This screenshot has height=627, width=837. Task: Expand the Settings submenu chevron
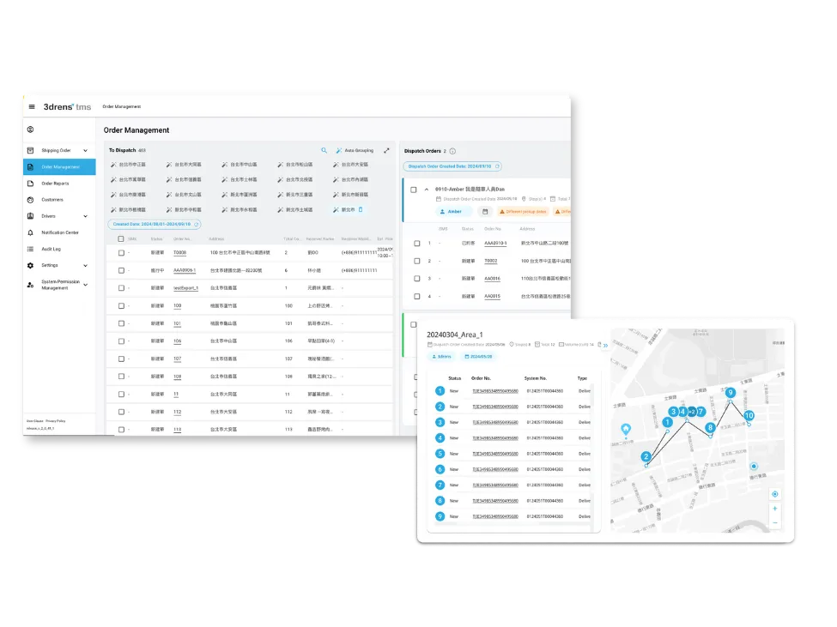pyautogui.click(x=85, y=266)
